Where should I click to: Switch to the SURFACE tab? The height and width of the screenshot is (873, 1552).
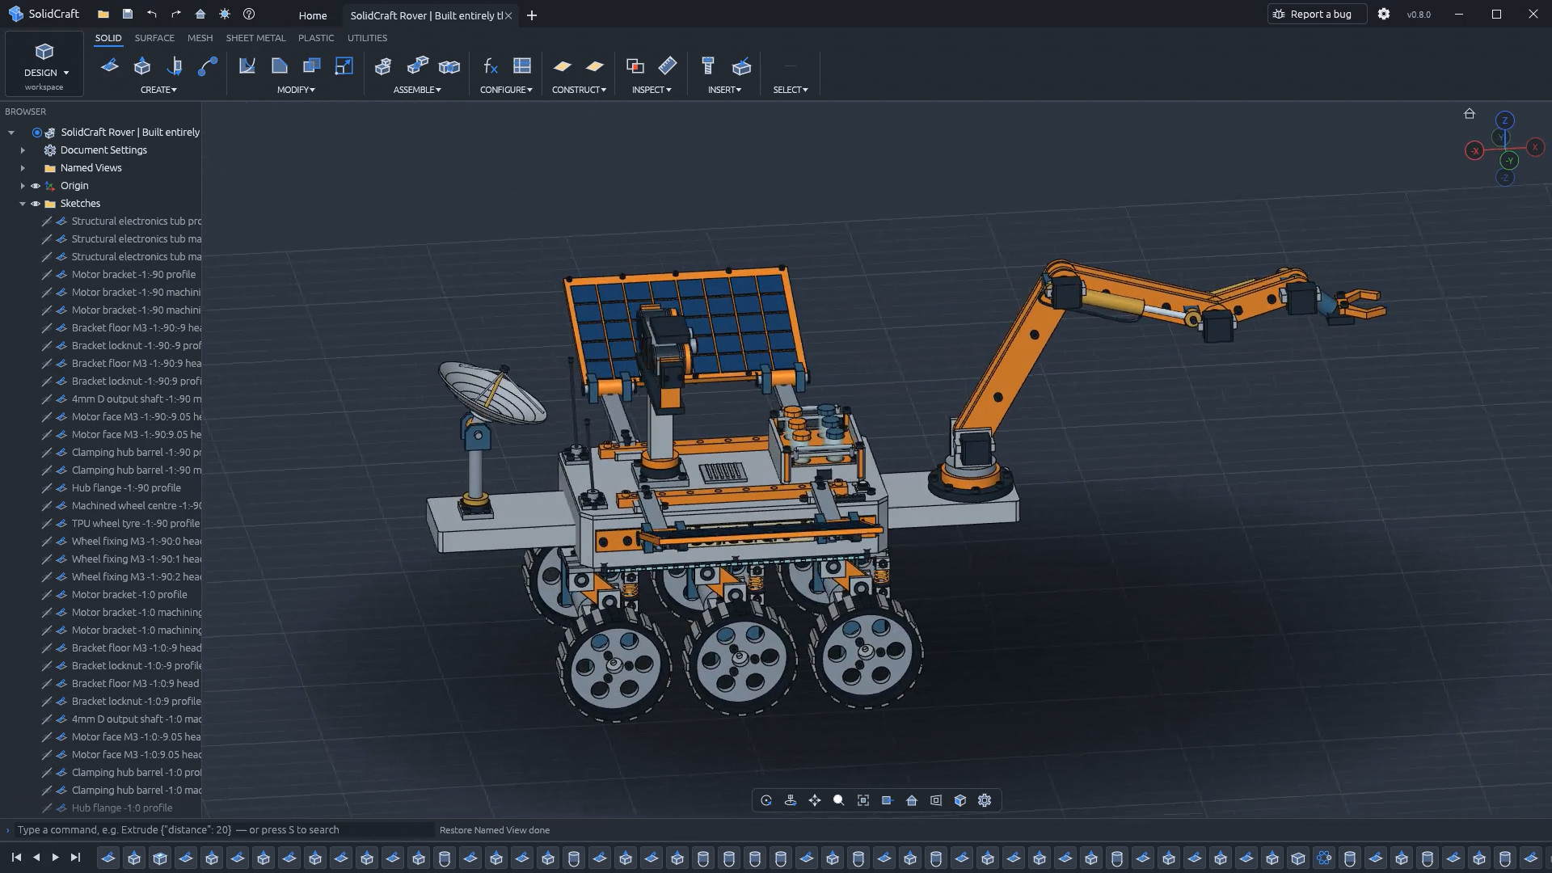tap(154, 38)
